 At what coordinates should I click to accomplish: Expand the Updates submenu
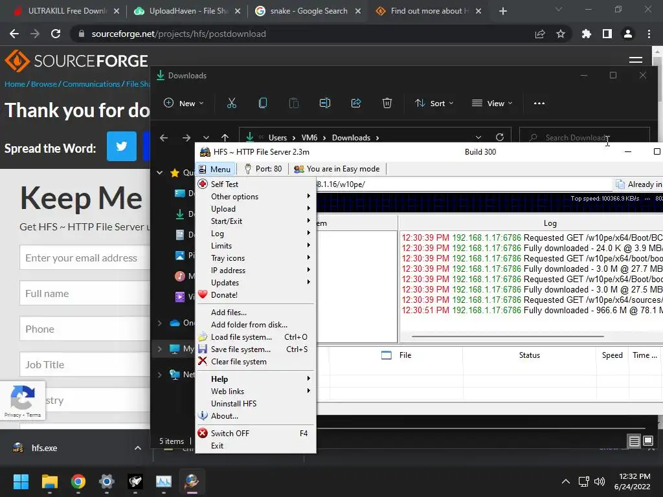click(256, 282)
